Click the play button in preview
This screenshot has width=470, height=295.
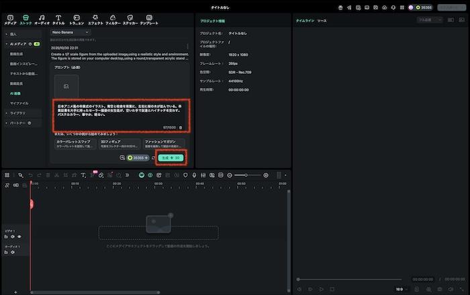(x=322, y=289)
